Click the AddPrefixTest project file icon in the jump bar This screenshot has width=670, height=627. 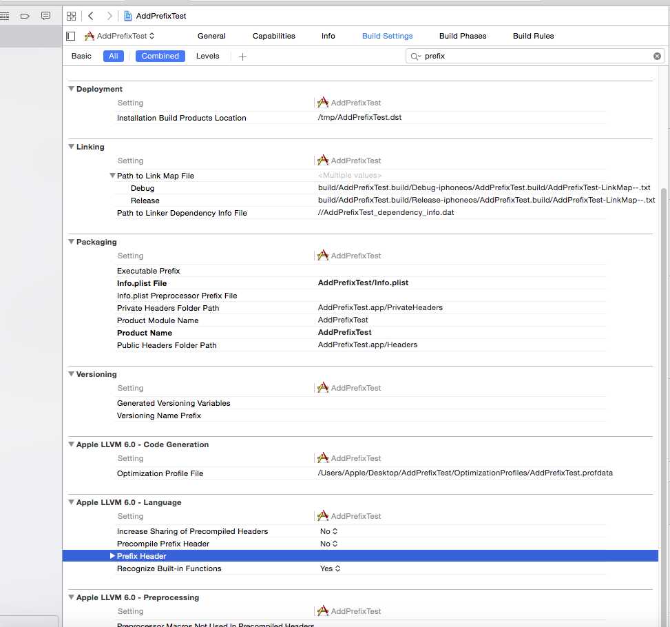(x=128, y=16)
